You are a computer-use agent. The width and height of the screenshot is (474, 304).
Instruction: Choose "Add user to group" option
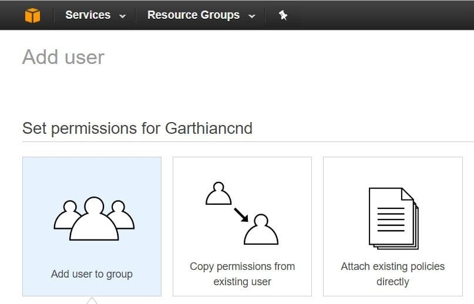point(92,227)
